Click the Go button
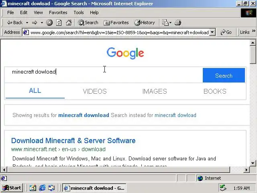The height and width of the screenshot is (193, 257). click(226, 32)
